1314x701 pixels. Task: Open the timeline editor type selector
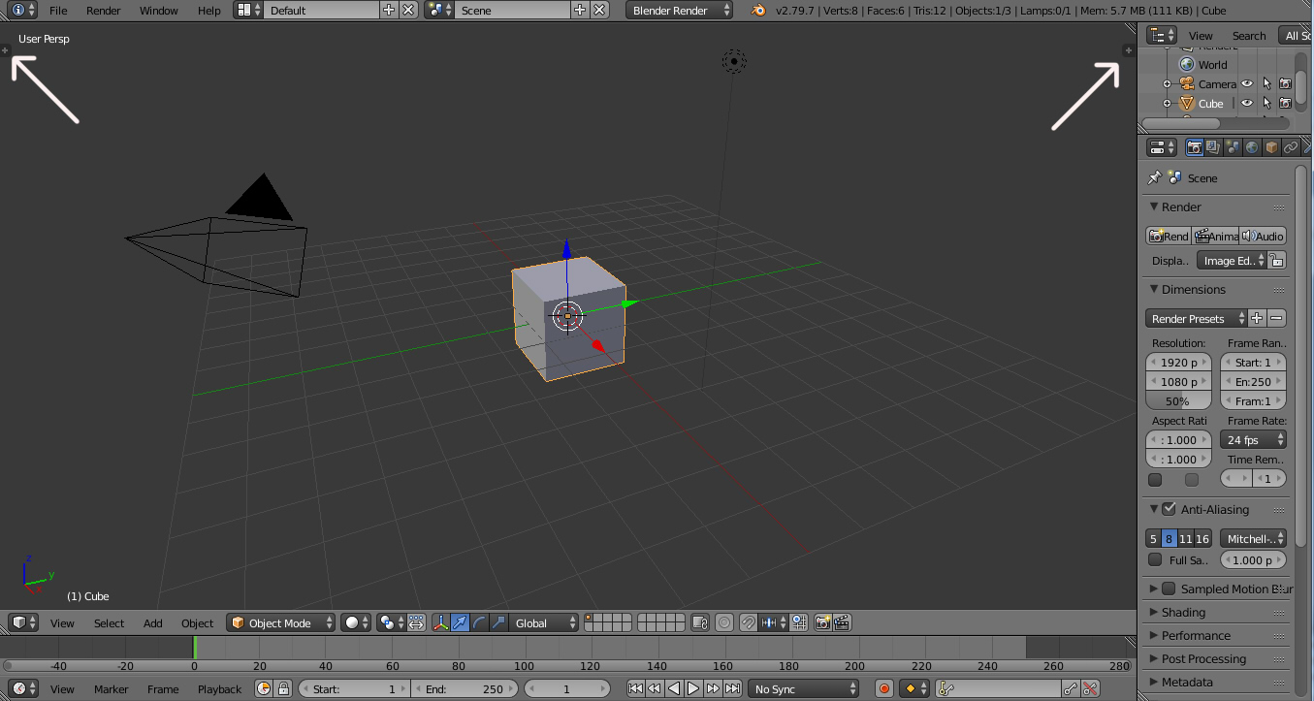(x=23, y=688)
